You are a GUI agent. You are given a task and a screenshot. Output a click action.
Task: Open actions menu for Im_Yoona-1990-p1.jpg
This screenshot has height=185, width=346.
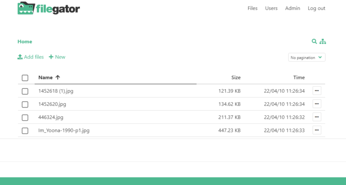(317, 130)
